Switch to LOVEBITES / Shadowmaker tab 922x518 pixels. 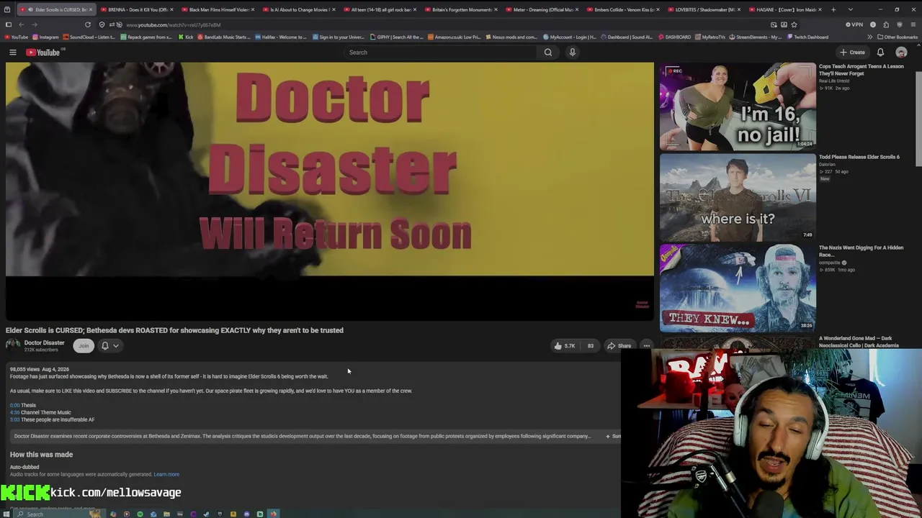coord(704,9)
